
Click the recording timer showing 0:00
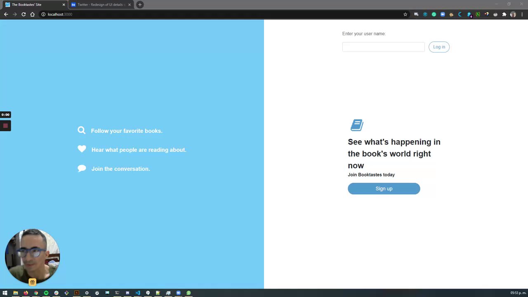click(x=5, y=115)
